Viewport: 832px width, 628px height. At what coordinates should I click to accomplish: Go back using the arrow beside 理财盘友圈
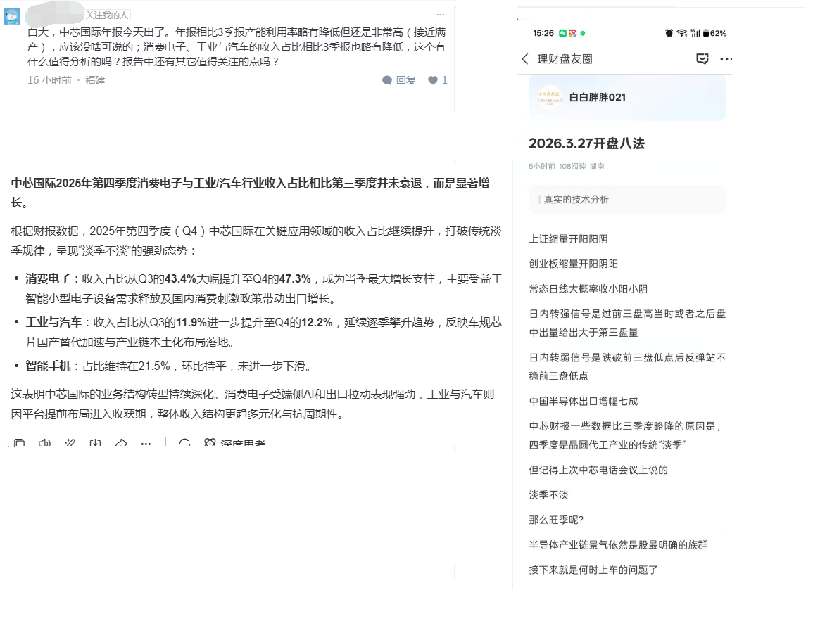[x=525, y=59]
